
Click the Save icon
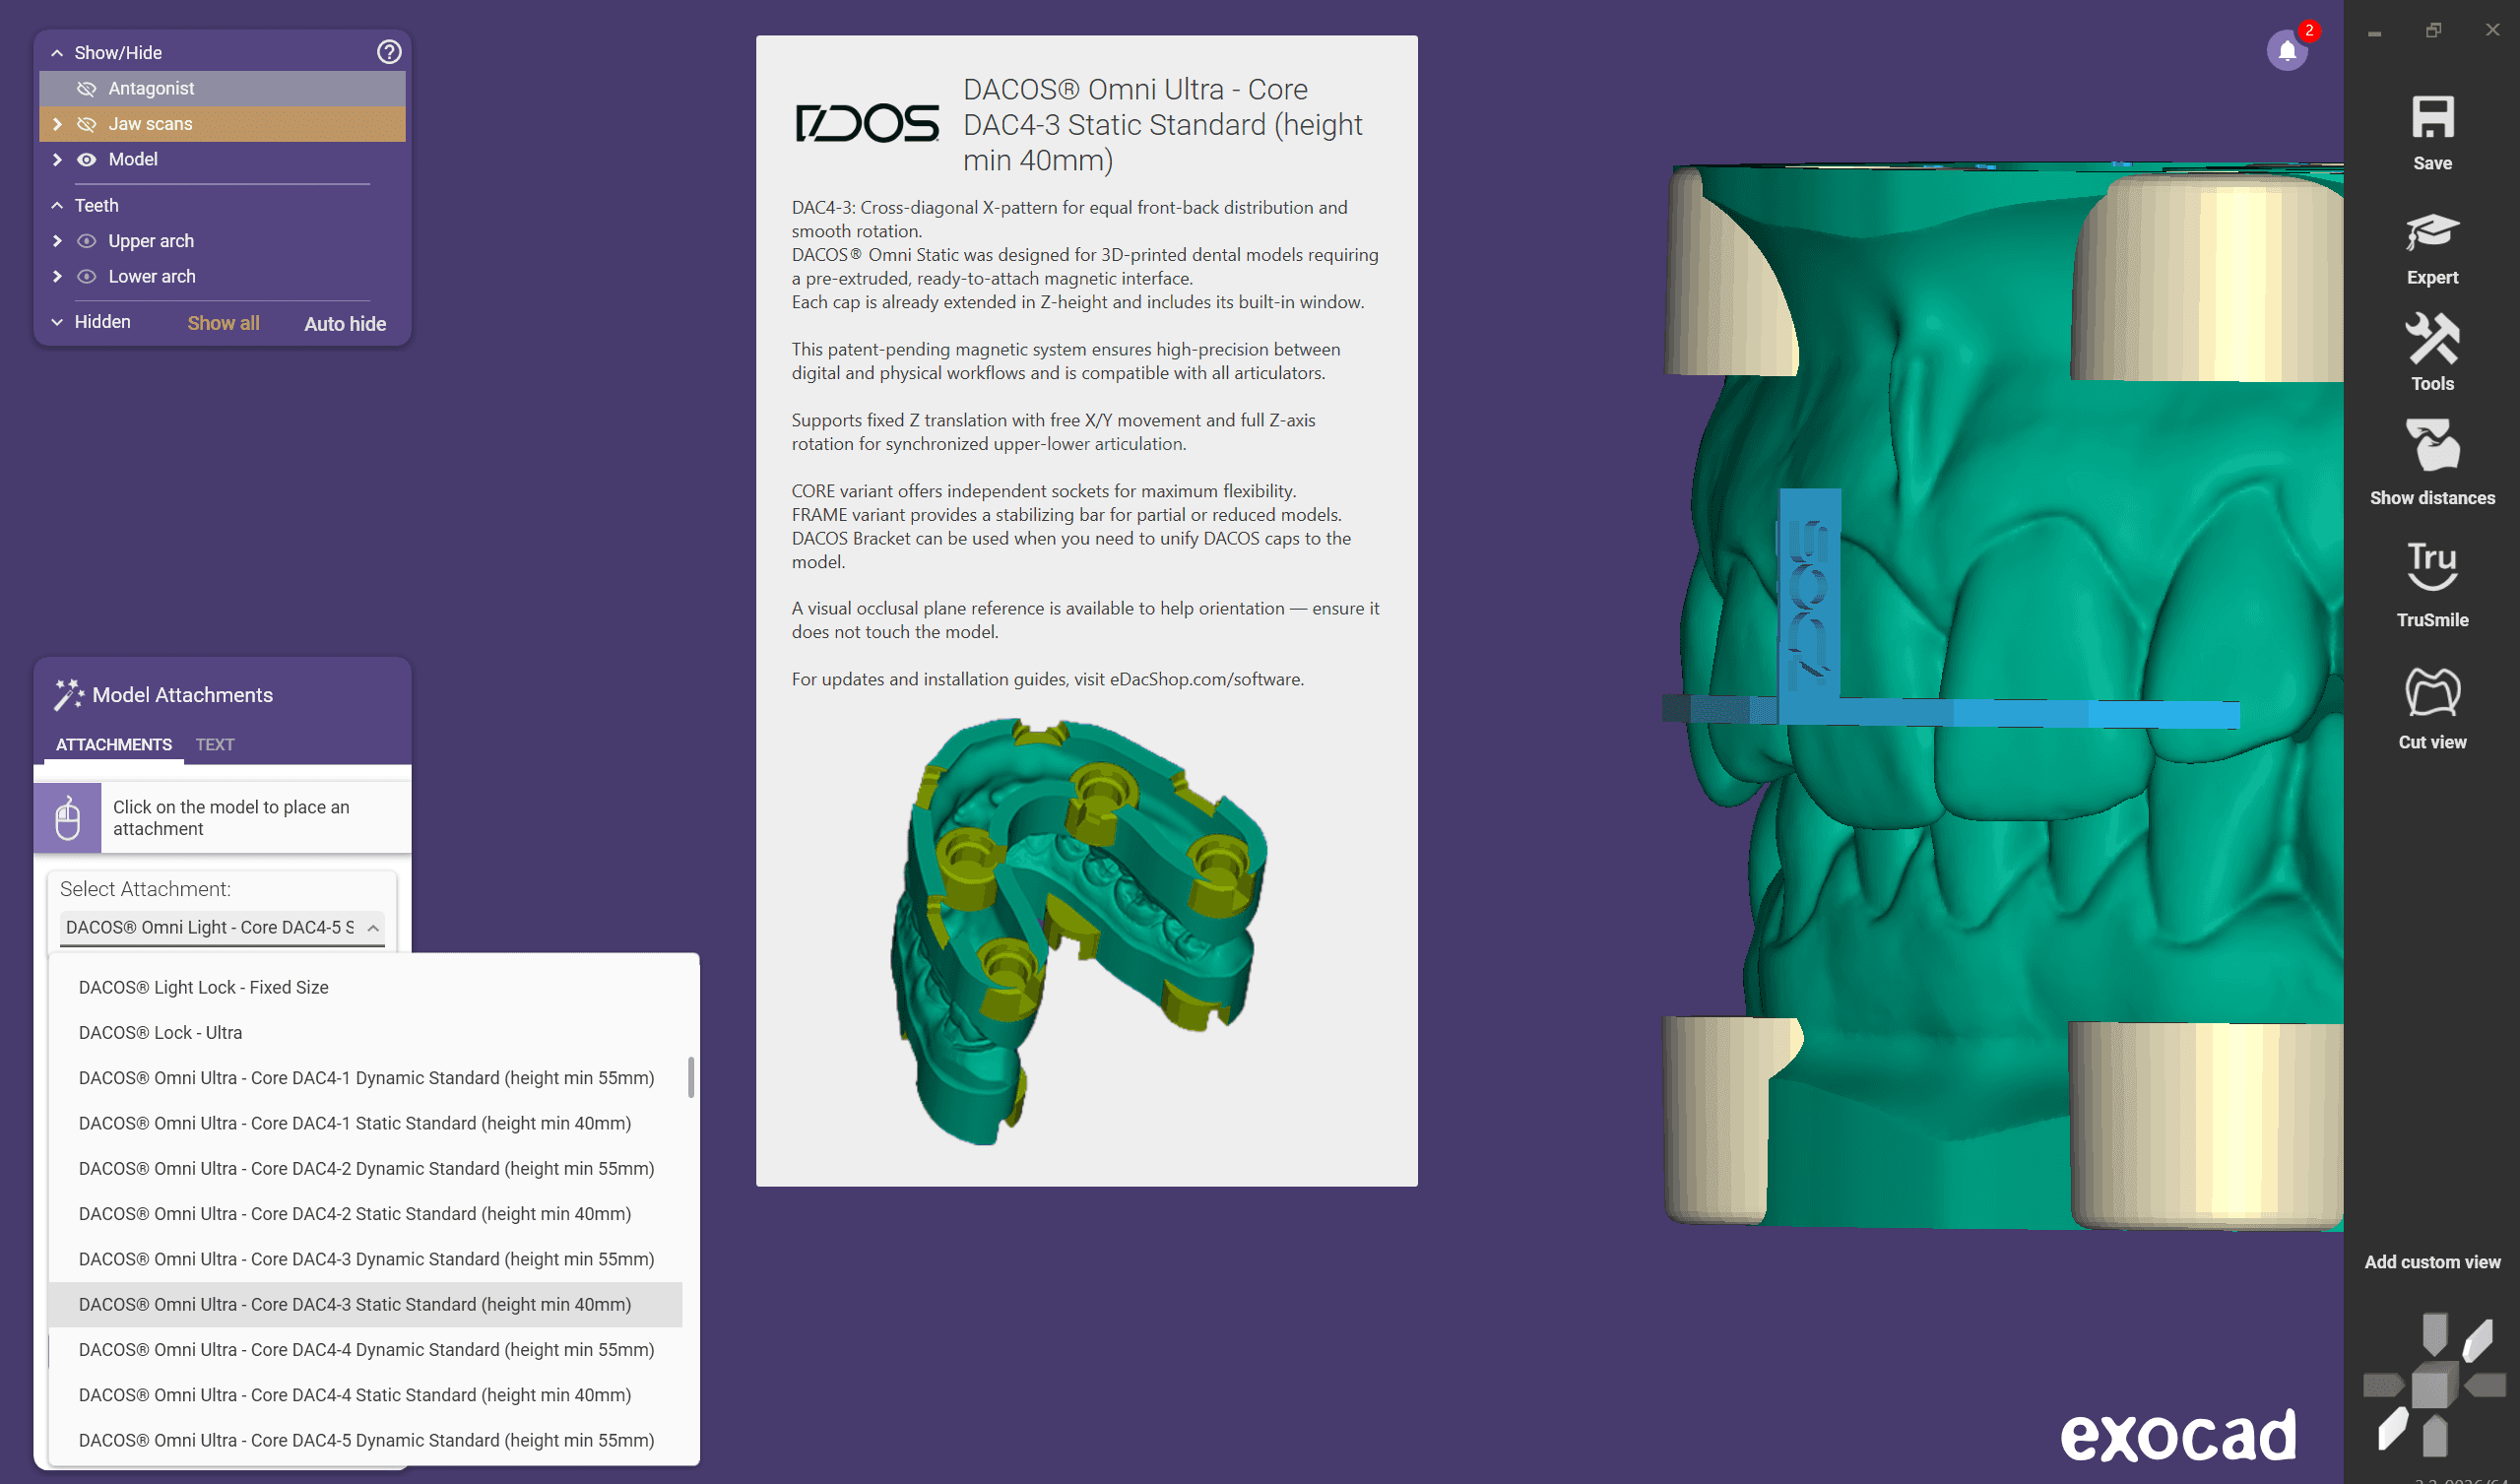pos(2431,119)
